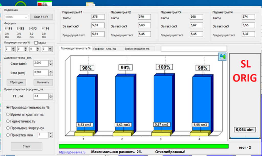This screenshot has height=156, width=262.
Task: Toggle the F3 injector checkbox
Action: coord(31,29)
